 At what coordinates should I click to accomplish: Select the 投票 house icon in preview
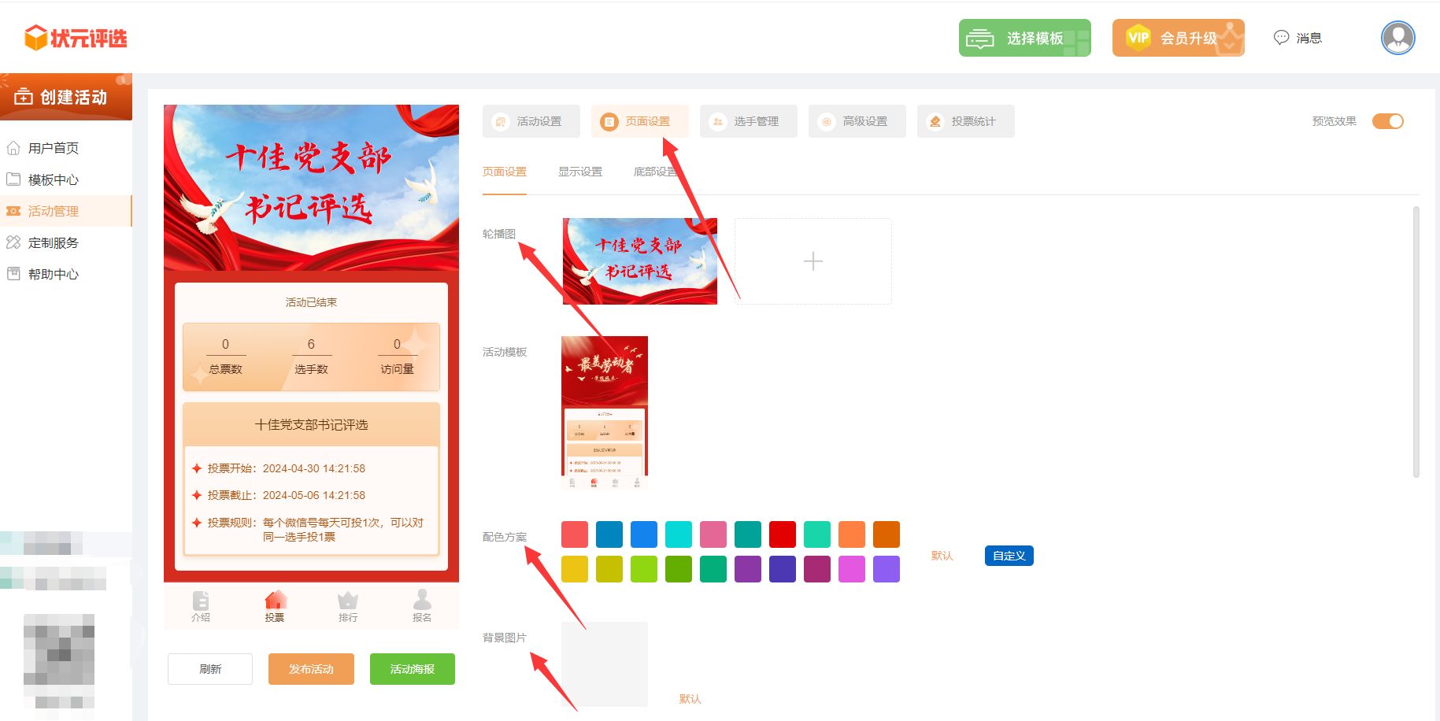275,603
